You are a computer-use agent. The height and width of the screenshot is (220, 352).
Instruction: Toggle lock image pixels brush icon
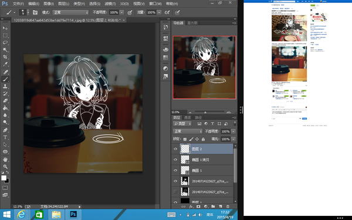click(x=191, y=139)
